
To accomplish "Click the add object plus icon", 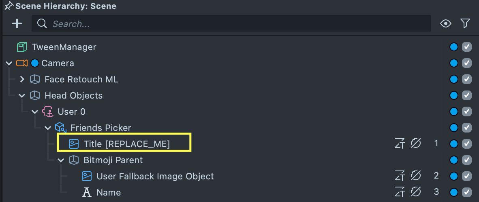I will click(x=17, y=24).
